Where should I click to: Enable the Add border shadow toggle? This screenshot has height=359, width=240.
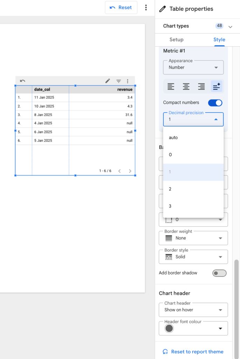click(219, 273)
